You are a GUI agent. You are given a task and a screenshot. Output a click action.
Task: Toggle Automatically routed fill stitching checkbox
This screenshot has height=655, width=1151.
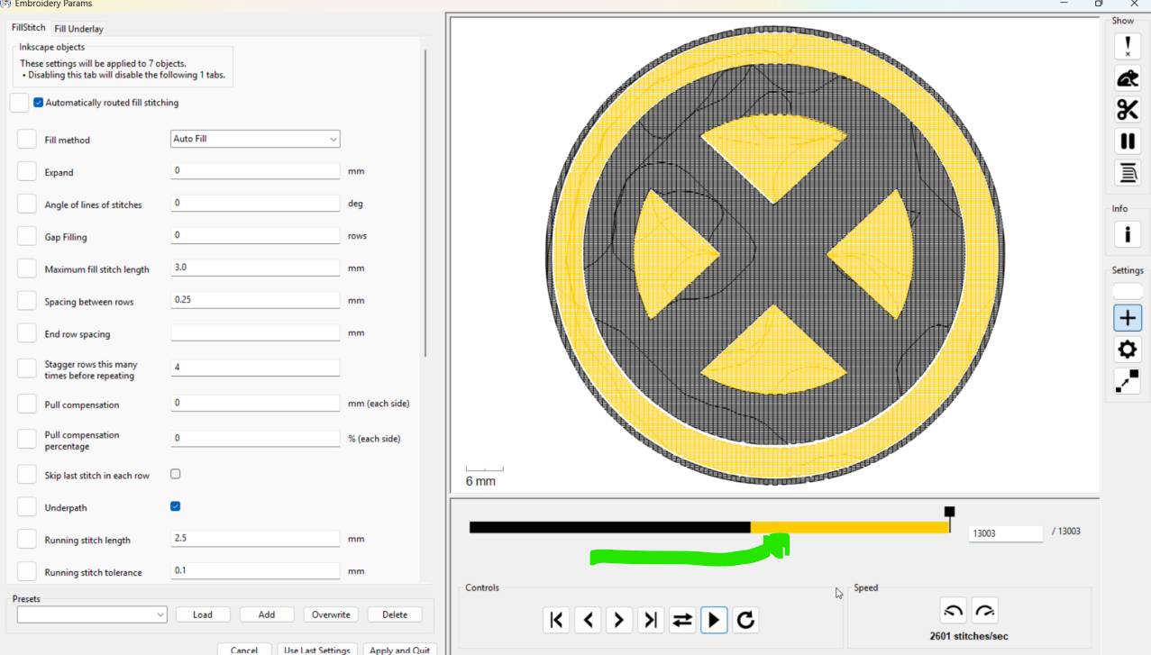[38, 103]
